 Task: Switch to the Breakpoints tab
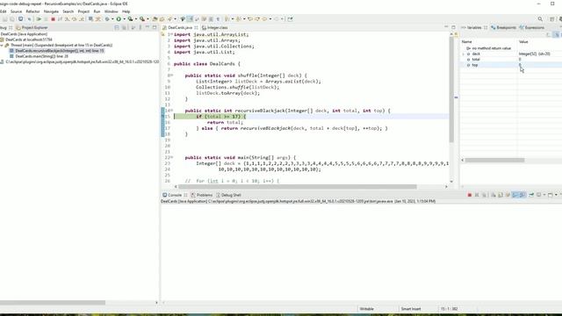[x=503, y=27]
